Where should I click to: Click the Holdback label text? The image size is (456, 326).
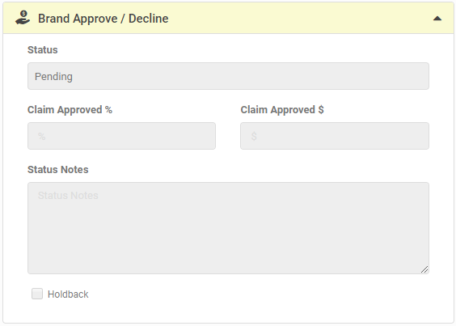(68, 294)
